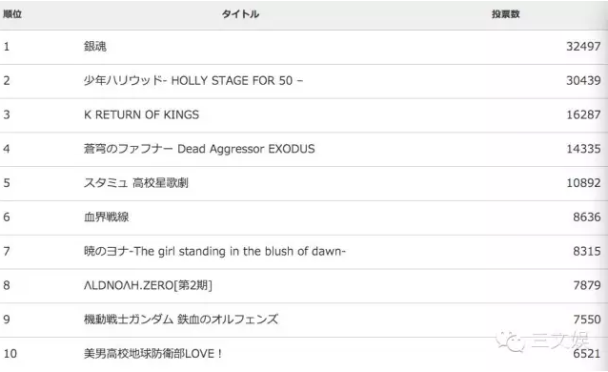
Task: Click 蒼穹のファフナー Dead Aggressor EXODUS
Action: [199, 149]
